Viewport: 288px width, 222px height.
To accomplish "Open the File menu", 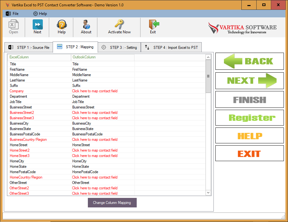I will click(x=12, y=14).
